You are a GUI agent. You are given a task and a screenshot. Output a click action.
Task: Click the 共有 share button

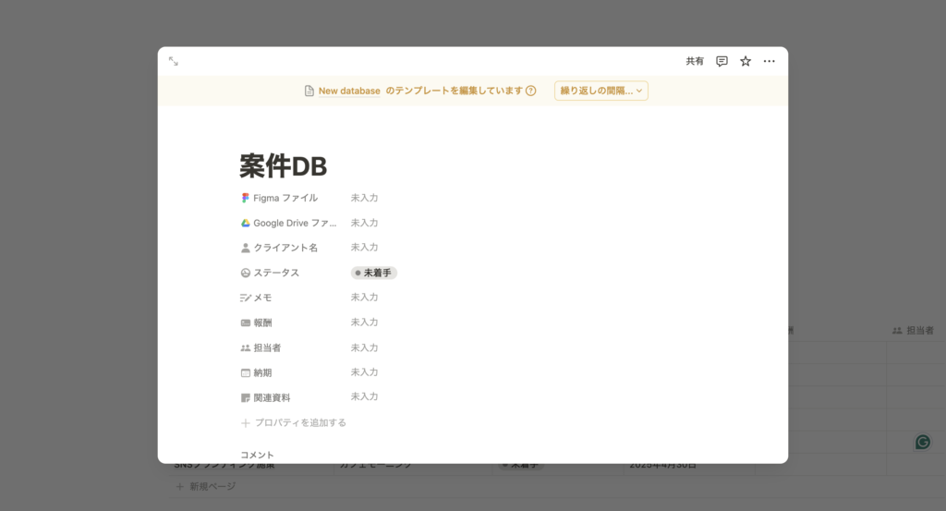tap(695, 61)
